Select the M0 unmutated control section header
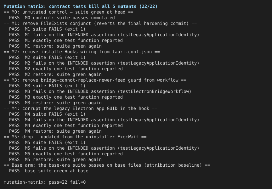The height and width of the screenshot is (189, 272). [x=69, y=12]
